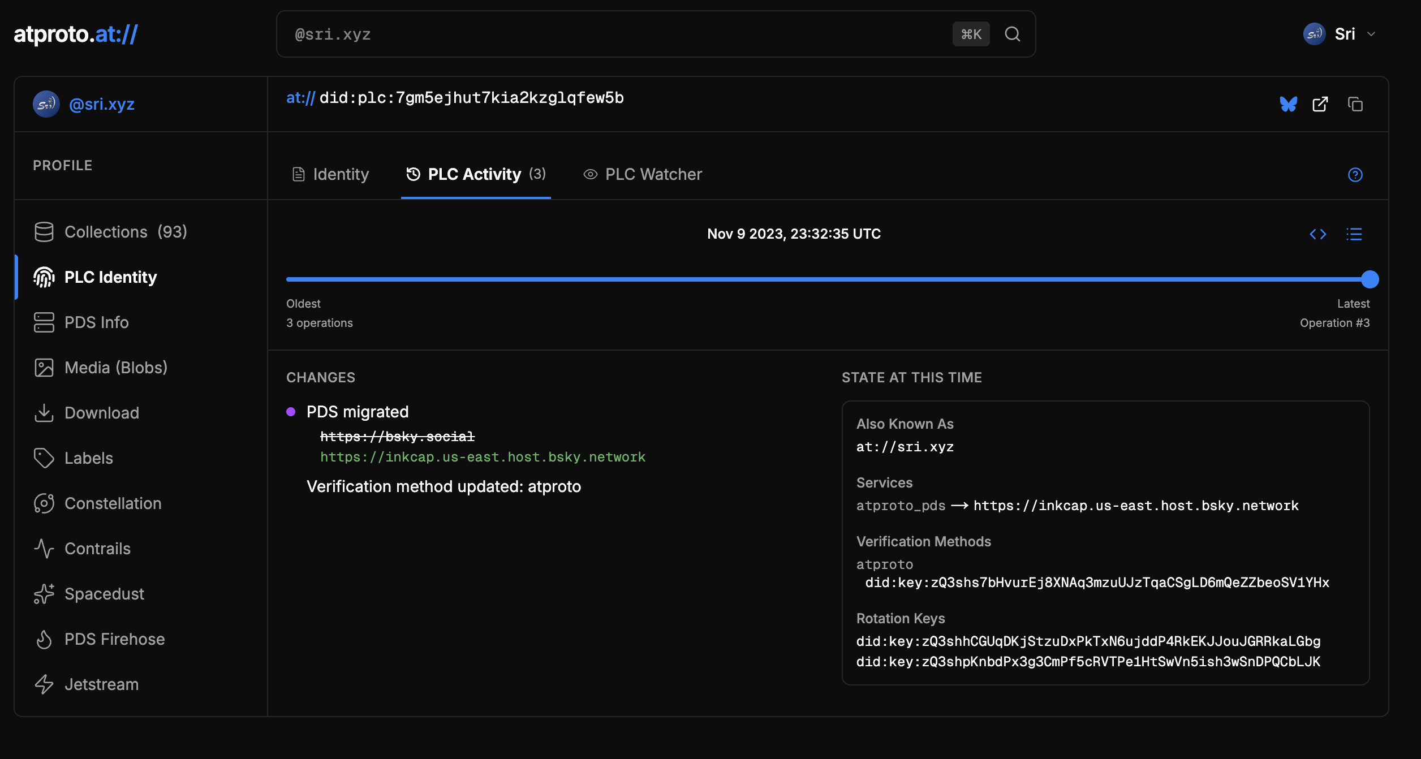Click the @sri.xyz profile handle link
1421x759 pixels.
[101, 104]
